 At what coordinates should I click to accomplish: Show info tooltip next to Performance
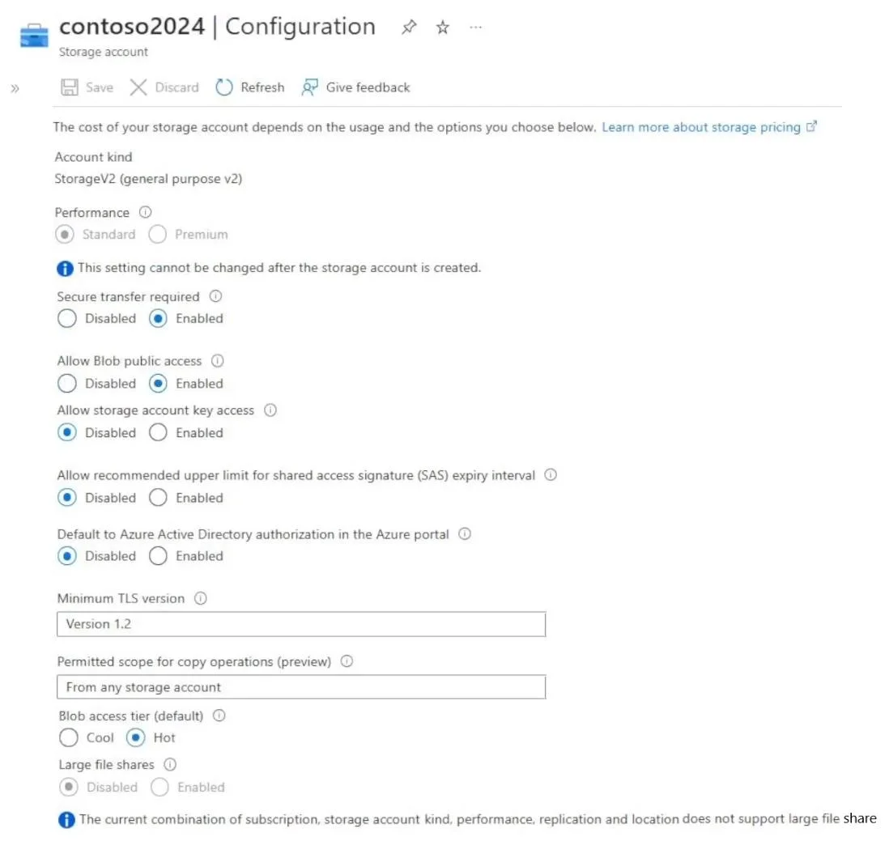pos(145,212)
